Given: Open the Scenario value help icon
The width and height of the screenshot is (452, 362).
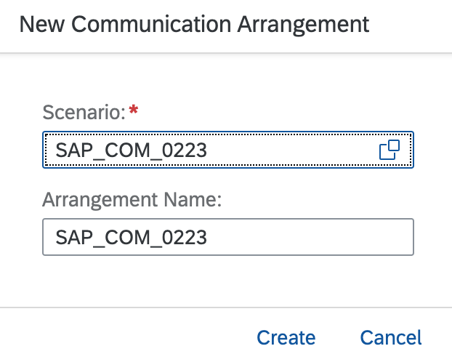Looking at the screenshot, I should point(390,150).
